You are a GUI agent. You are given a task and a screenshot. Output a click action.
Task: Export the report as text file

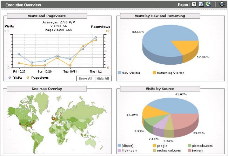click(194, 5)
